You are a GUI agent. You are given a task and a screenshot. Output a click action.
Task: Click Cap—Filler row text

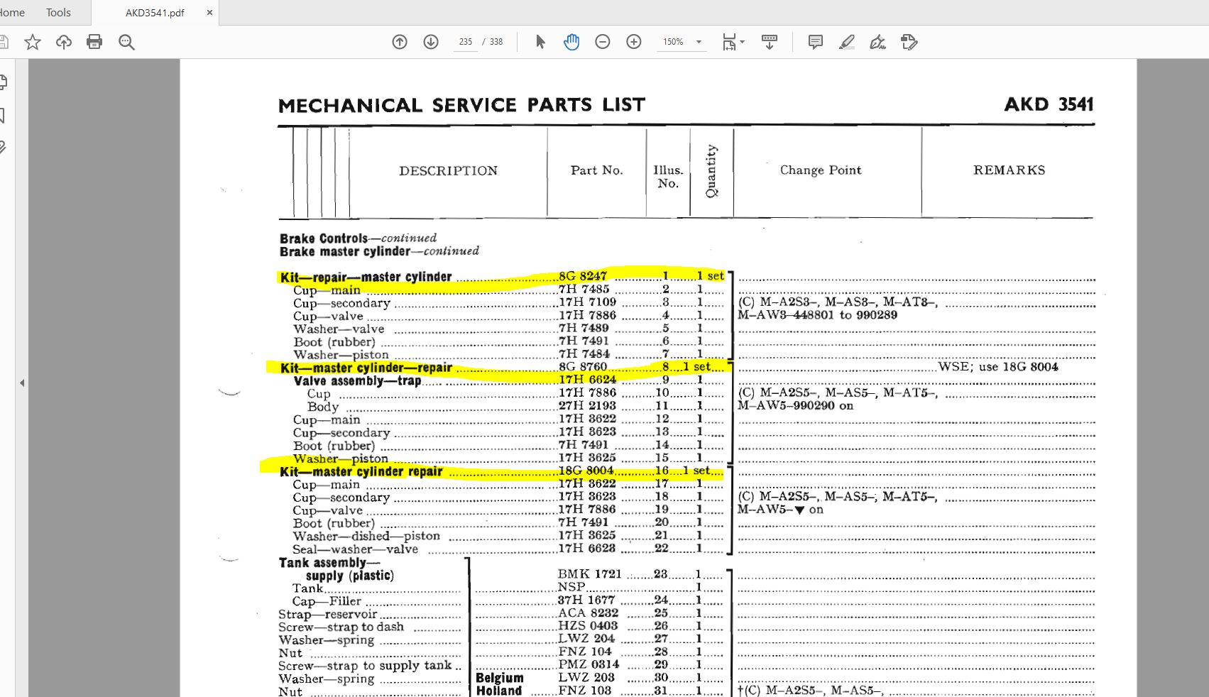tap(327, 601)
